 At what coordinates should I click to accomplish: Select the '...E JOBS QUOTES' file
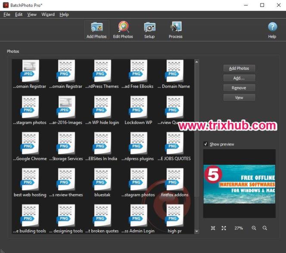pos(174,147)
